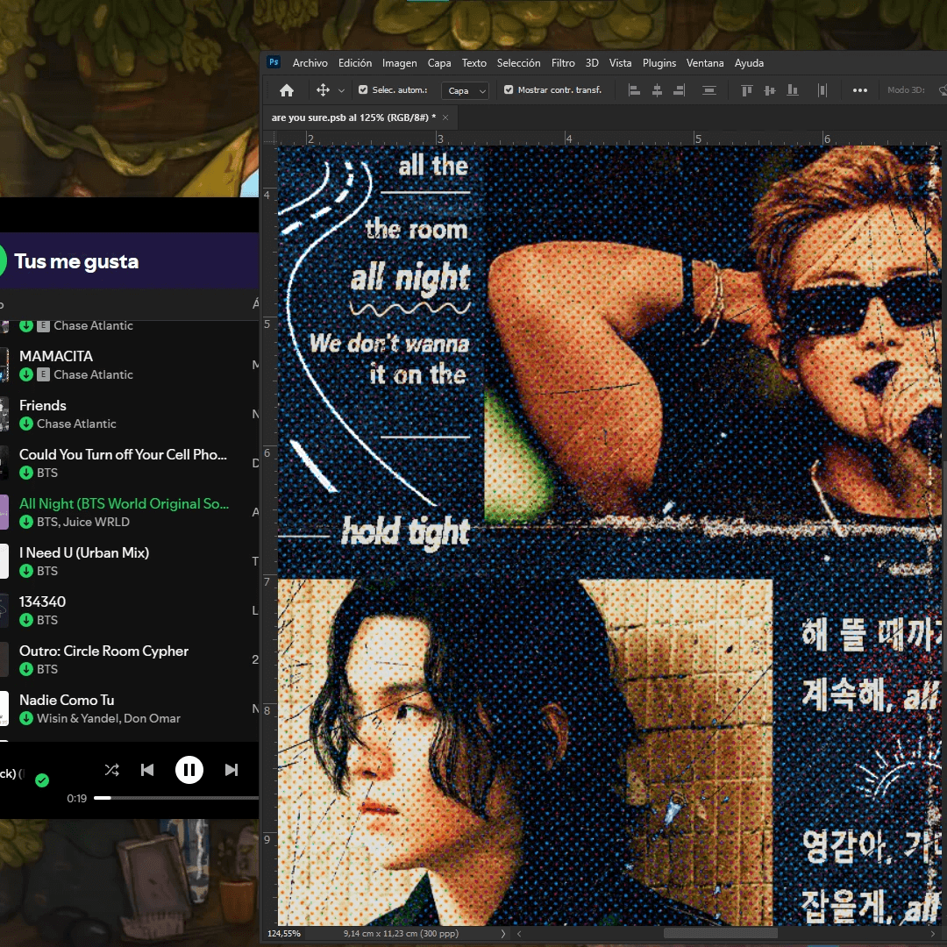
Task: Play Outro: Circle Room Cypher
Action: coord(103,651)
